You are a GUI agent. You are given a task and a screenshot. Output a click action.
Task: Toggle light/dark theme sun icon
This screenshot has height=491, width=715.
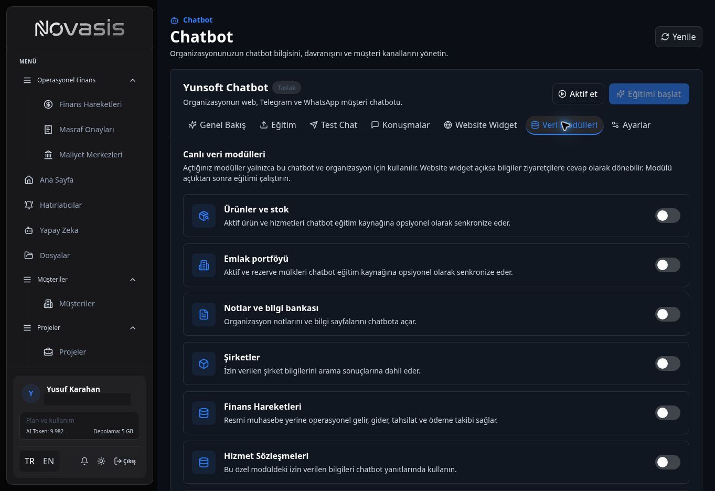click(101, 461)
